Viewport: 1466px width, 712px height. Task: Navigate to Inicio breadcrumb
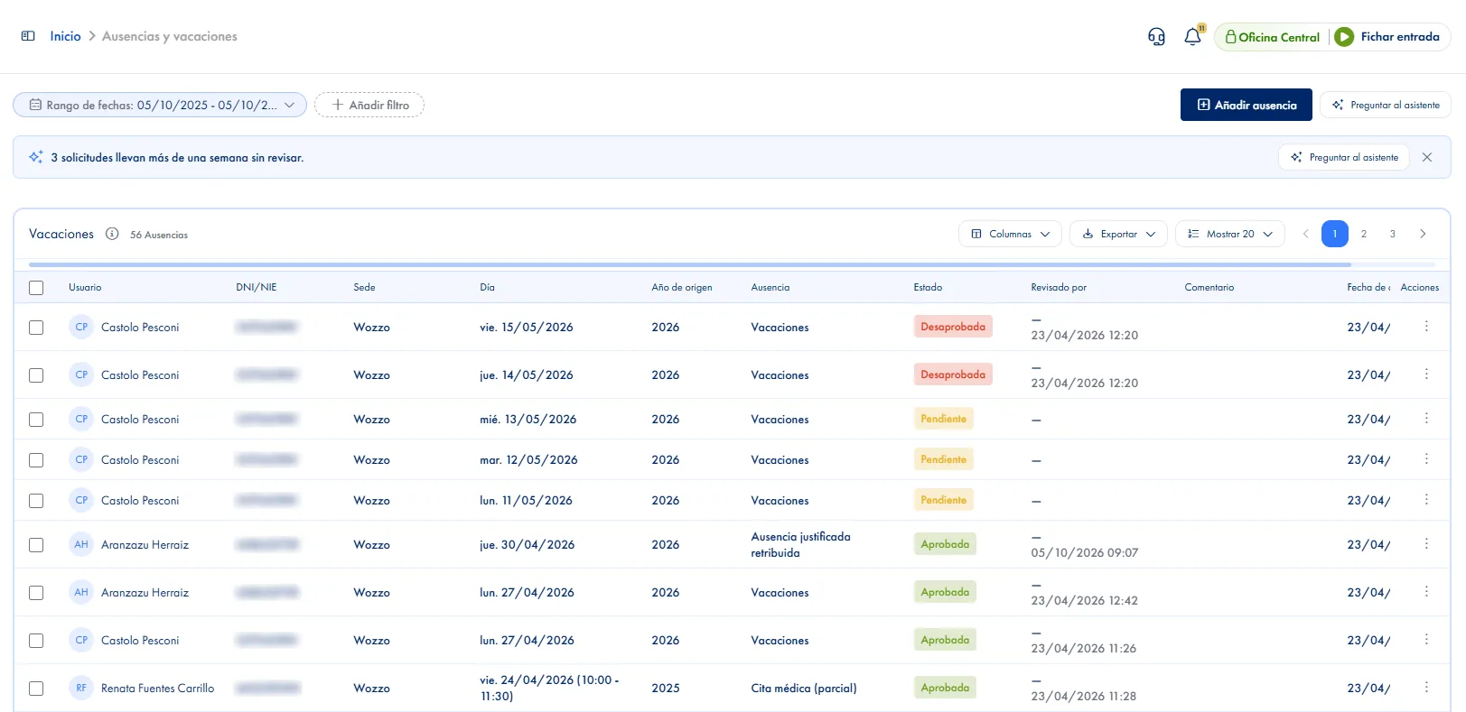[65, 36]
